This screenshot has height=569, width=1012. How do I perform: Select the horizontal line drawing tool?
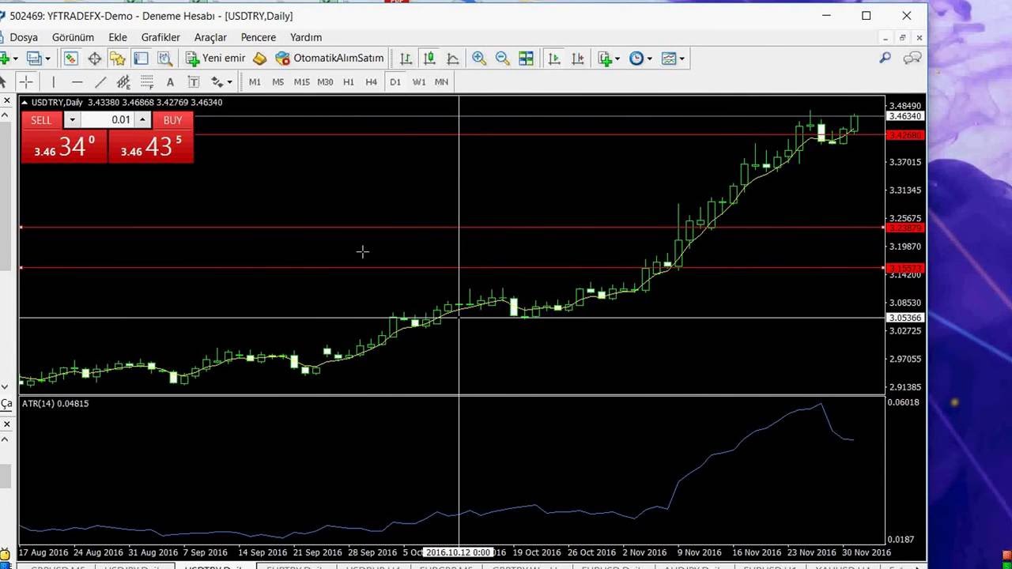77,82
